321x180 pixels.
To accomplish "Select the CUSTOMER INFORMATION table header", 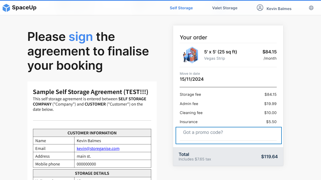I will pos(92,133).
